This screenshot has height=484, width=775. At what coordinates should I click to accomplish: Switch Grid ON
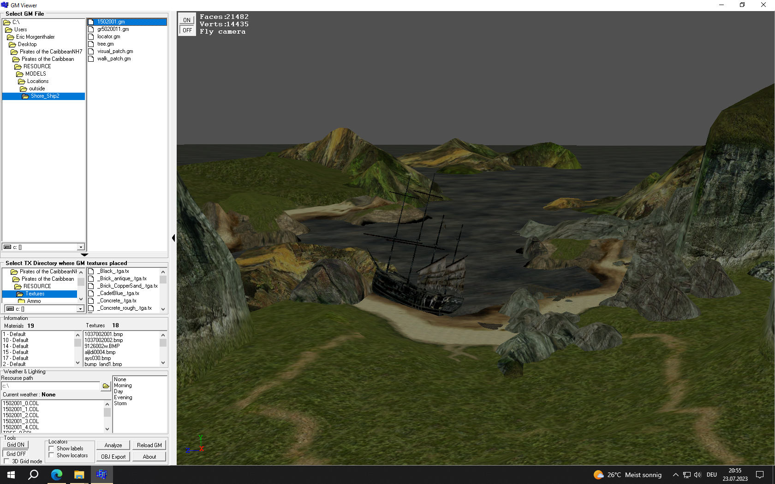tap(15, 445)
